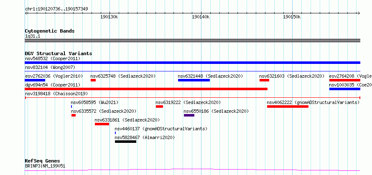
Task: Click the Cytogenetic Bands track title
Action: [x=50, y=31]
